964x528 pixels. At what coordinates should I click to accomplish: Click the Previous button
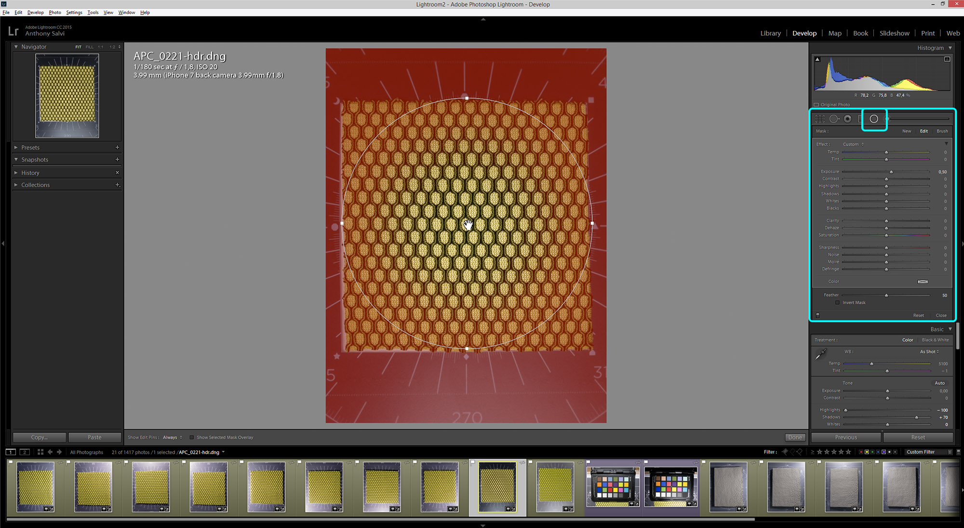(846, 437)
